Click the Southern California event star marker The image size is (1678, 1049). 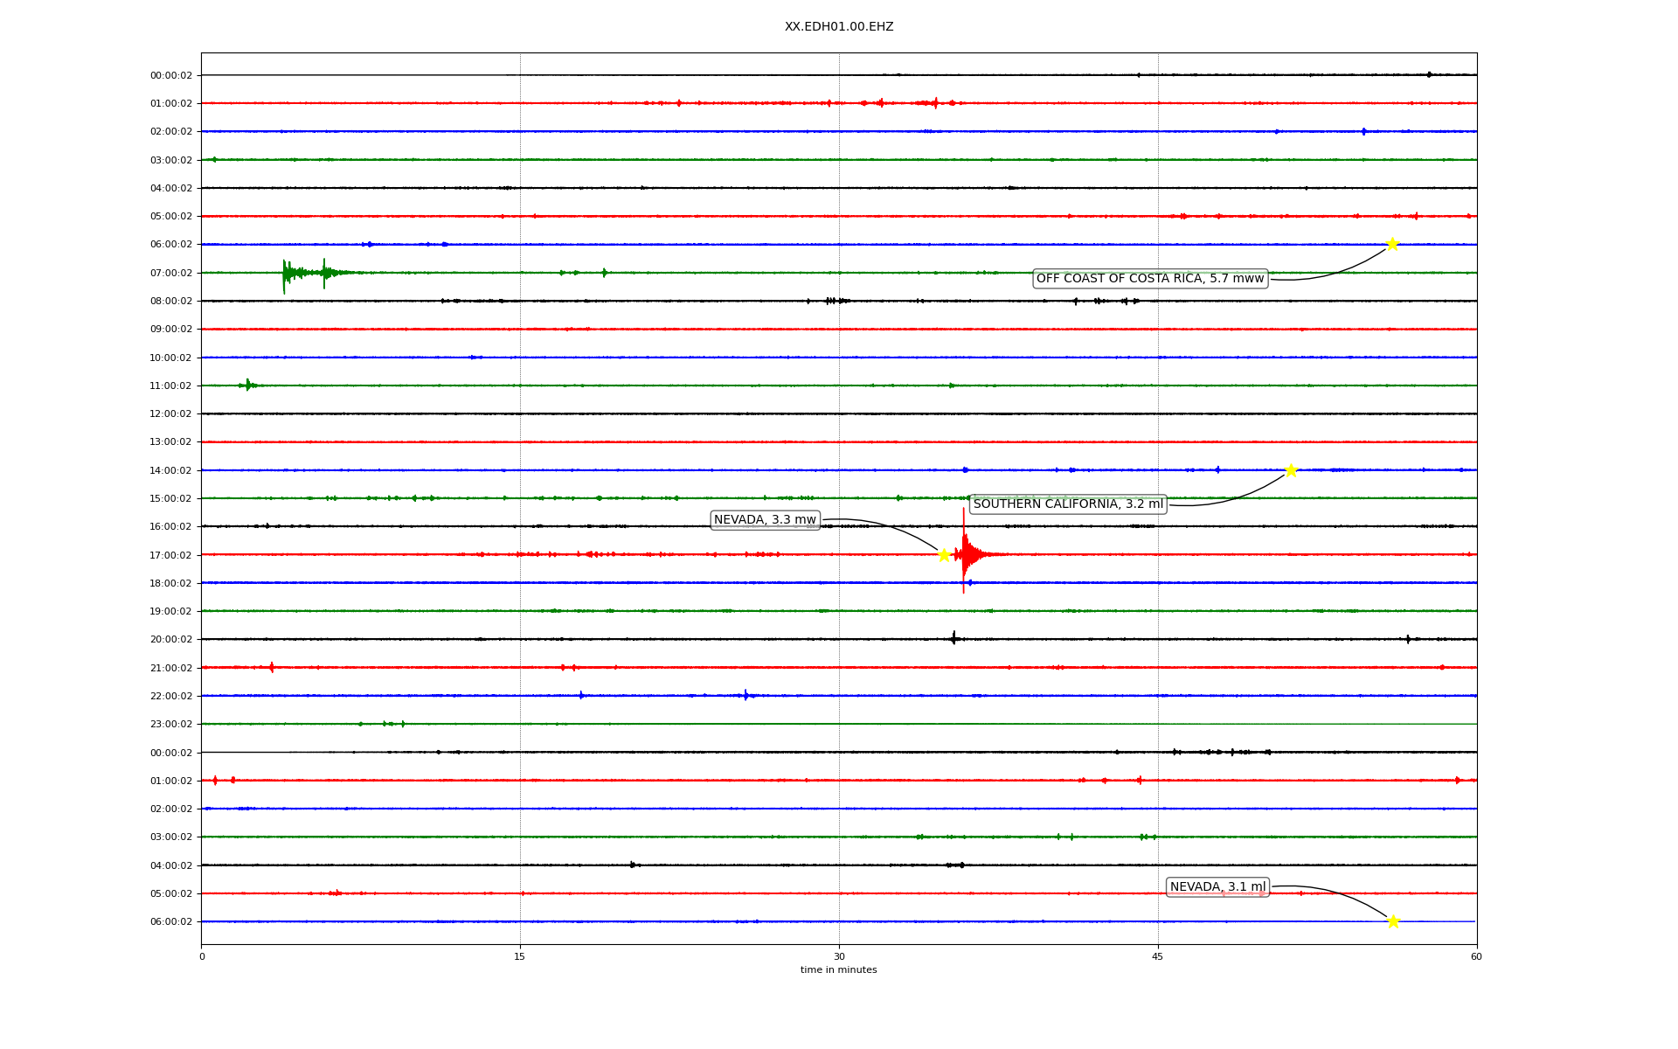point(1291,470)
